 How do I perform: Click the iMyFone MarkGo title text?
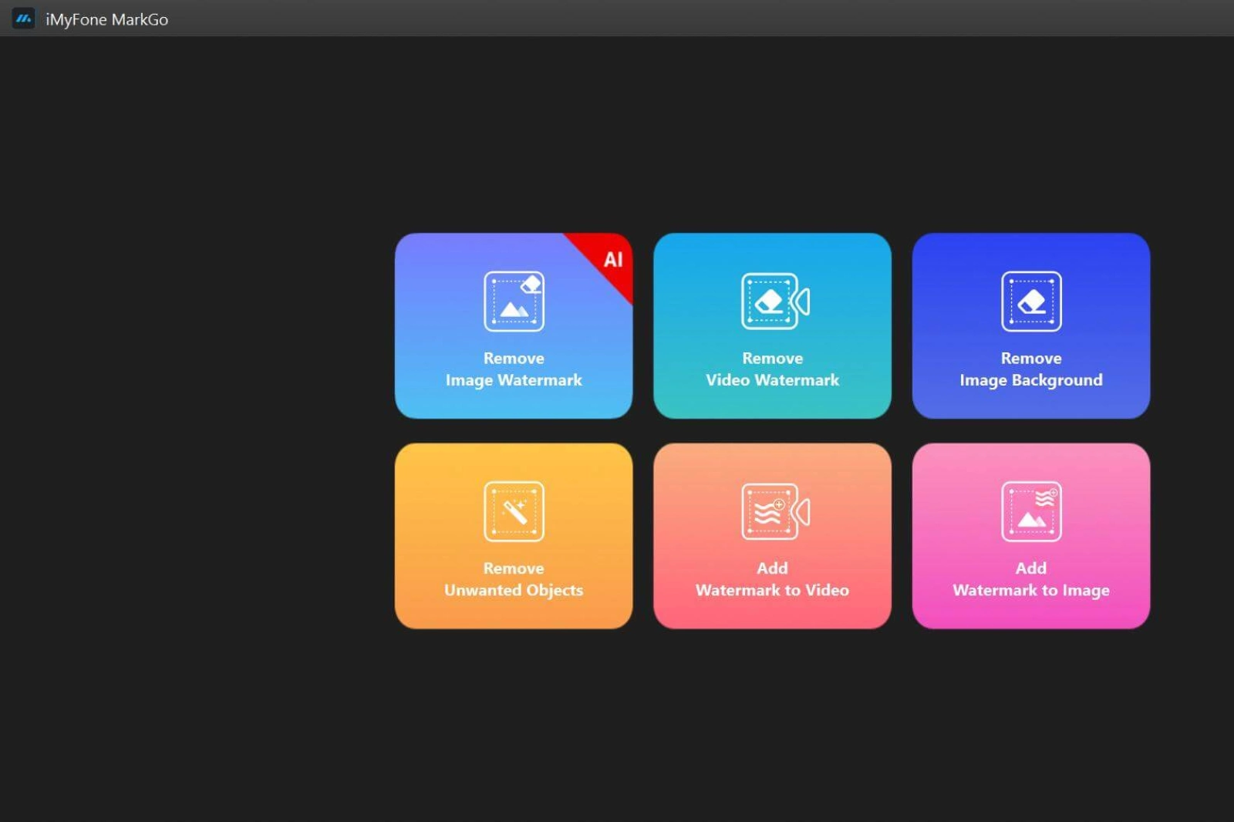106,19
